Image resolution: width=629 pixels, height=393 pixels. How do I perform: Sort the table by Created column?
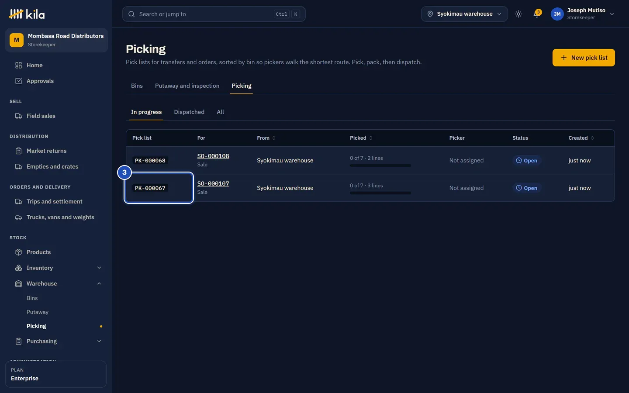click(x=581, y=138)
